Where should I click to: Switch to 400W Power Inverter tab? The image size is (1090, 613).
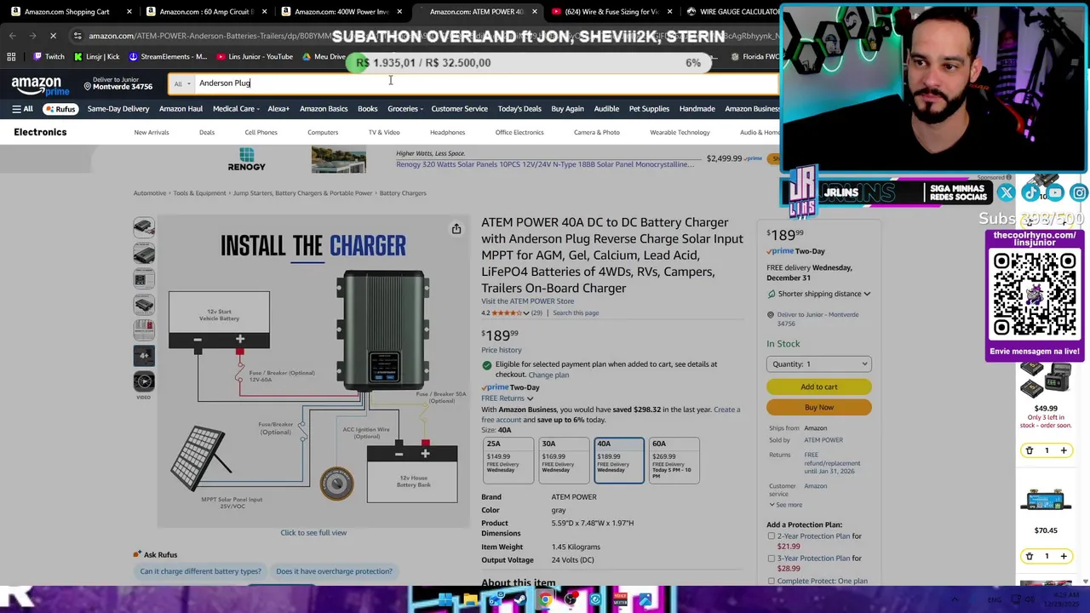pyautogui.click(x=341, y=12)
